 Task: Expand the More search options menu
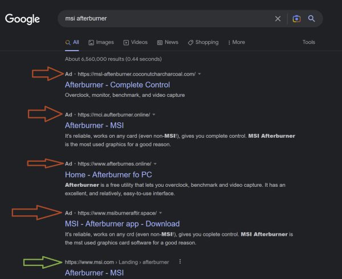(x=237, y=42)
